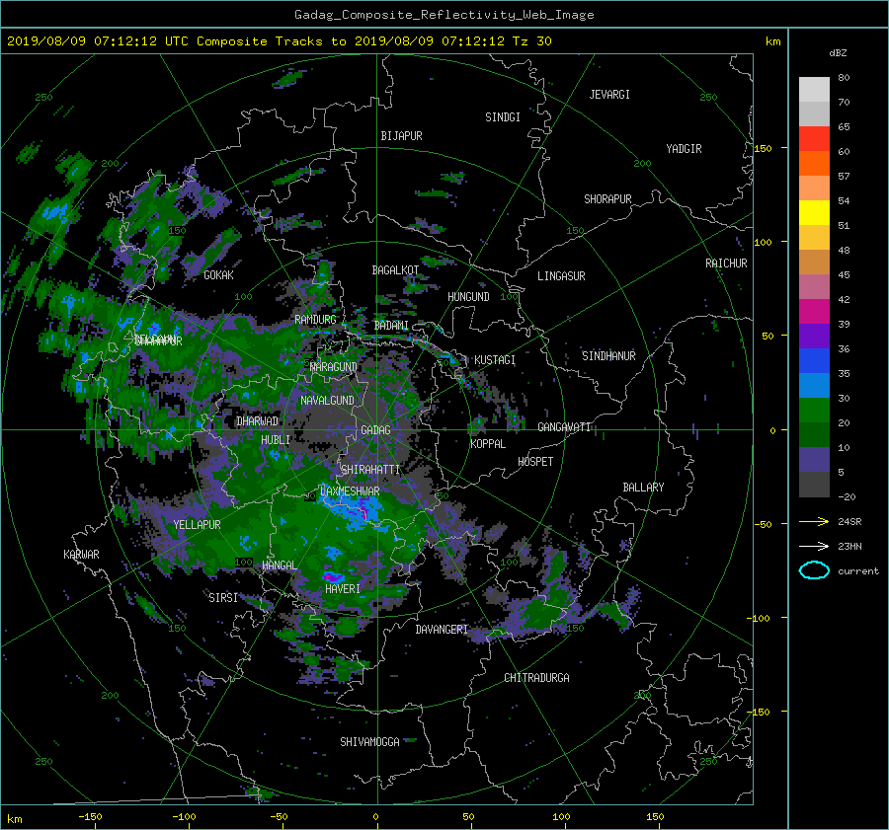Click the YADGIR city label

pos(684,149)
